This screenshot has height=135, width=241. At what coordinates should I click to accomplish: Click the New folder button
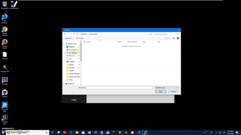[79, 38]
